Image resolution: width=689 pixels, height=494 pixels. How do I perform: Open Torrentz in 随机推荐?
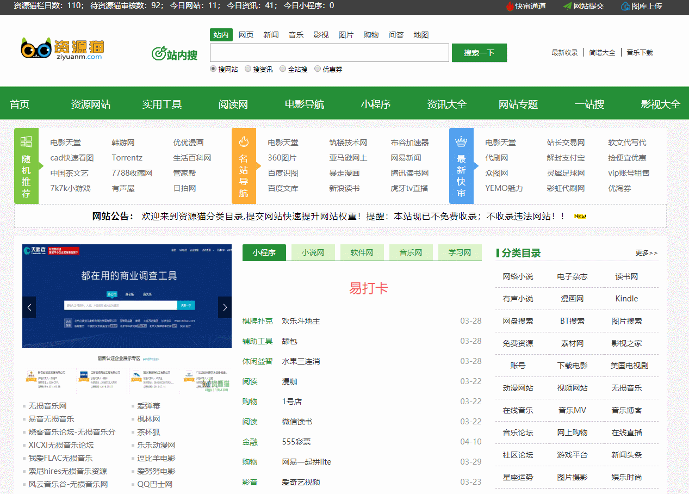coord(127,158)
